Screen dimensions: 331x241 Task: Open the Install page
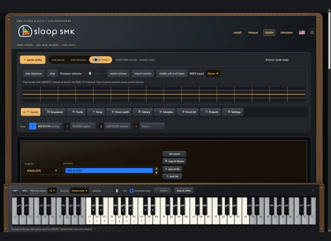(x=237, y=33)
